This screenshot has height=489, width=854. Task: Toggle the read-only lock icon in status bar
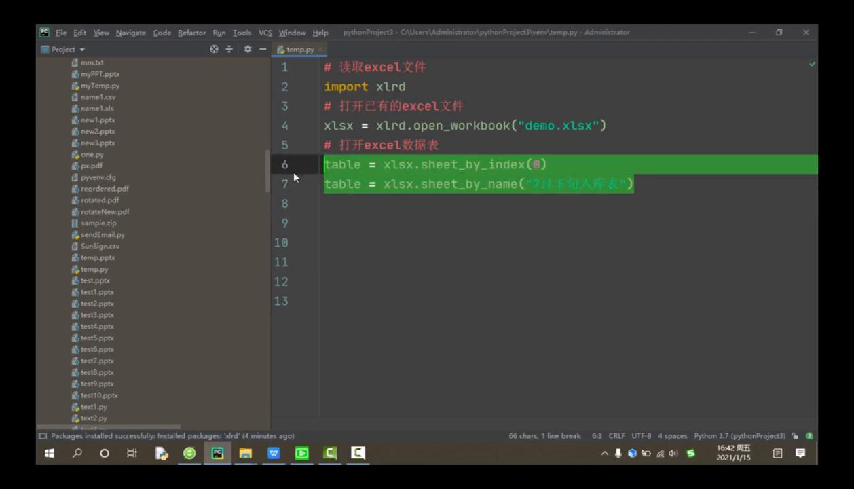coord(795,436)
